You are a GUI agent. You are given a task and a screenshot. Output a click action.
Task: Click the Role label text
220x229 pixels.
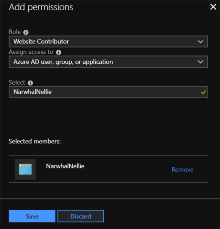[x=15, y=32]
